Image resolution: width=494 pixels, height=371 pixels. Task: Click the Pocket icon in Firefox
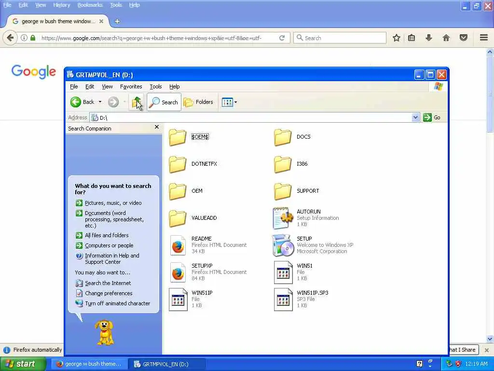click(464, 38)
